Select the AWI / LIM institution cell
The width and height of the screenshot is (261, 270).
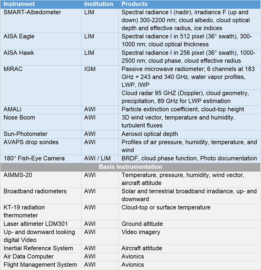click(x=97, y=158)
